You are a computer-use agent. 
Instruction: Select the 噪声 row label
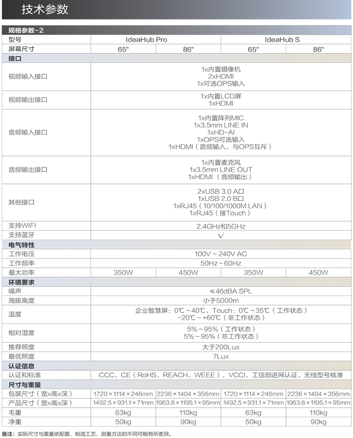click(15, 291)
